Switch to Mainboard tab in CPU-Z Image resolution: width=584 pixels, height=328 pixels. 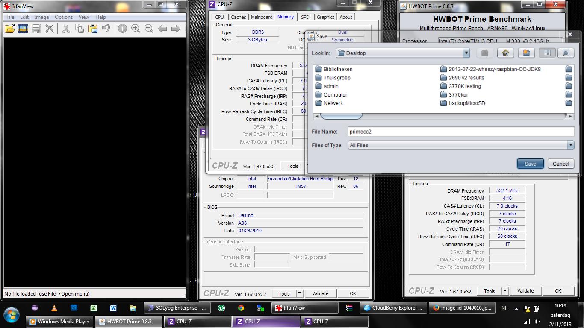click(x=262, y=17)
